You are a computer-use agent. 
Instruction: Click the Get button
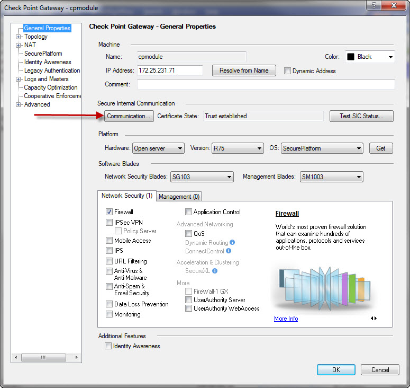click(381, 148)
